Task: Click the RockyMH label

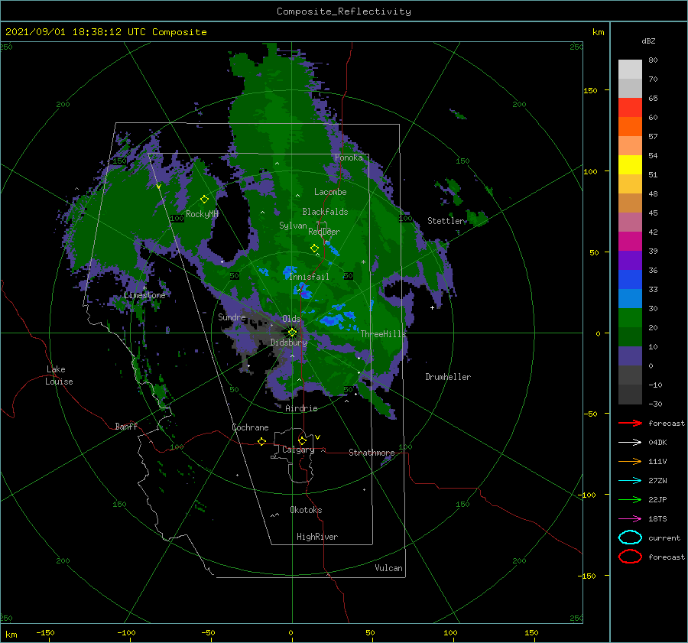Action: [x=203, y=214]
